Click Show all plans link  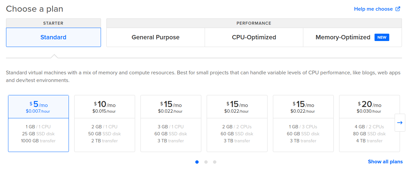coord(385,162)
